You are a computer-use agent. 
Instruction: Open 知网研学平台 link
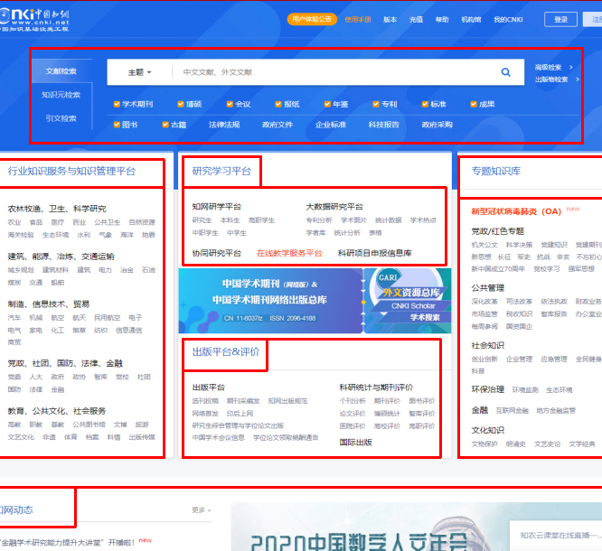coord(217,207)
